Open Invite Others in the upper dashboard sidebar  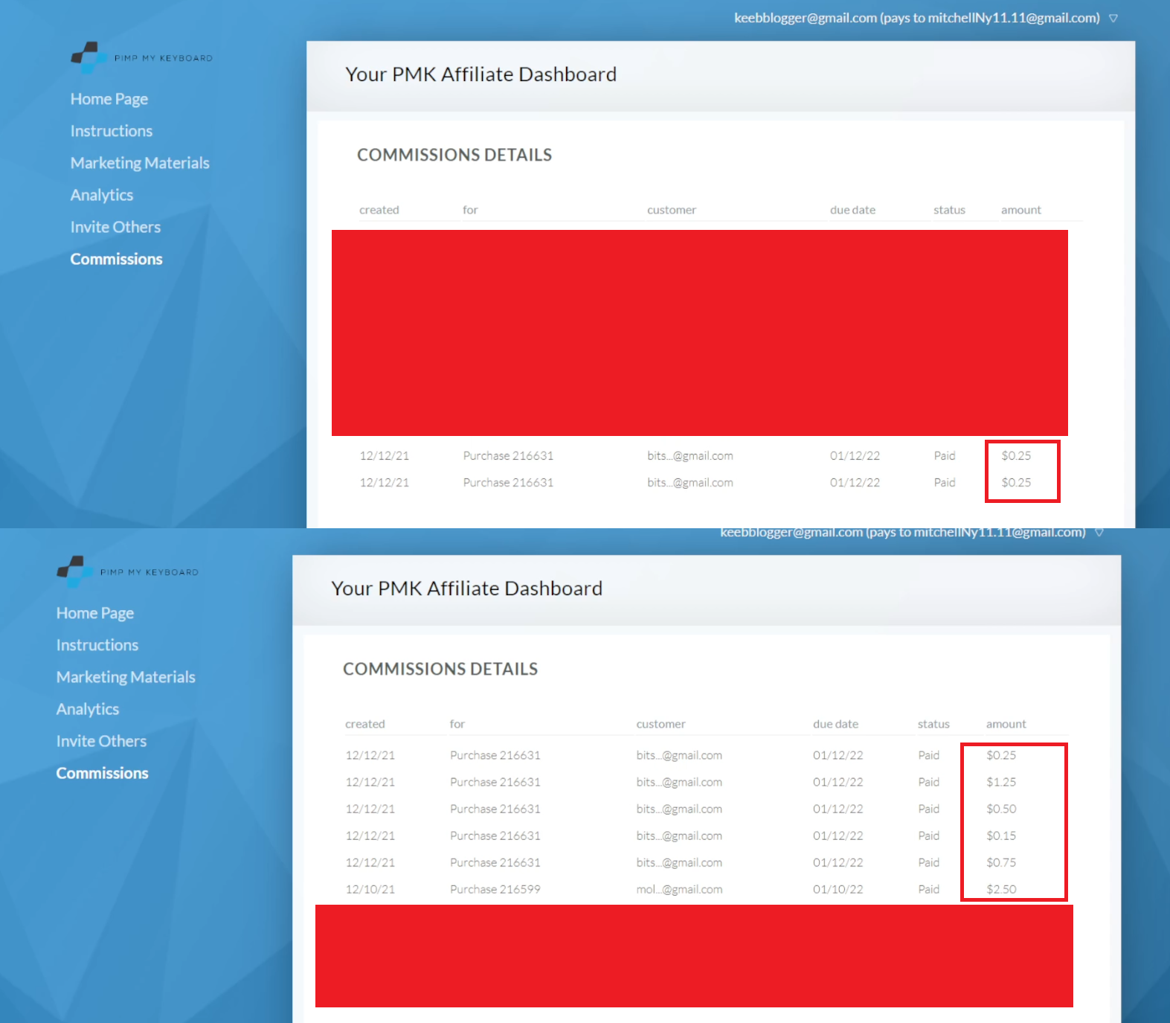coord(115,227)
